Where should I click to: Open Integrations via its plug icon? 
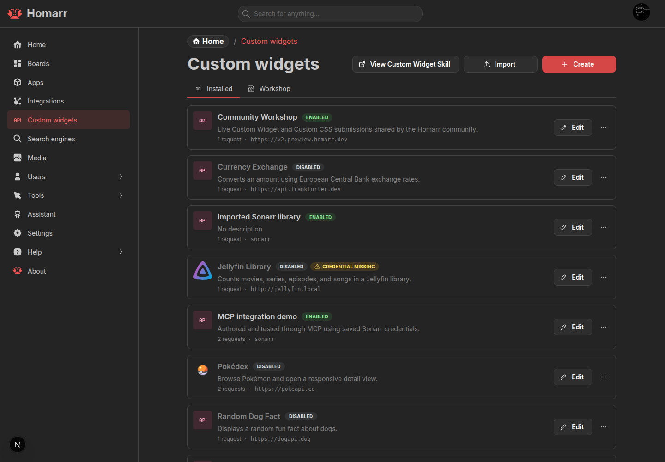[x=18, y=101]
